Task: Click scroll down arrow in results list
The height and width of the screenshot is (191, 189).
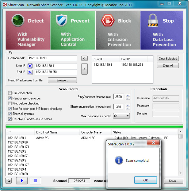Action: [x=180, y=173]
